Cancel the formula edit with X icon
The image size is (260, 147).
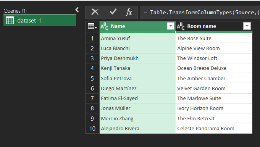coord(95,12)
